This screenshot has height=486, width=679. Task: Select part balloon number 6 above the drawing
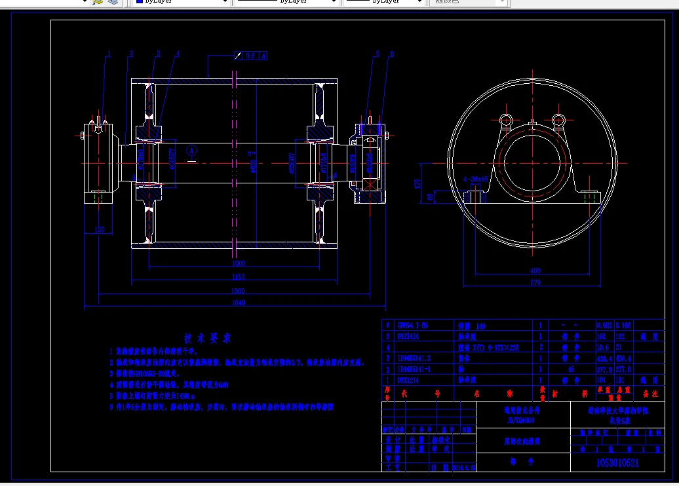[392, 54]
